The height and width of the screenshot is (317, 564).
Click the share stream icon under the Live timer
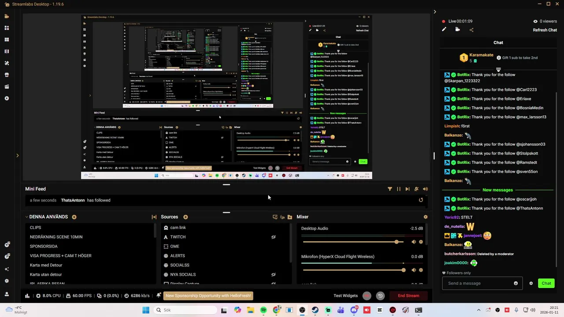471,30
